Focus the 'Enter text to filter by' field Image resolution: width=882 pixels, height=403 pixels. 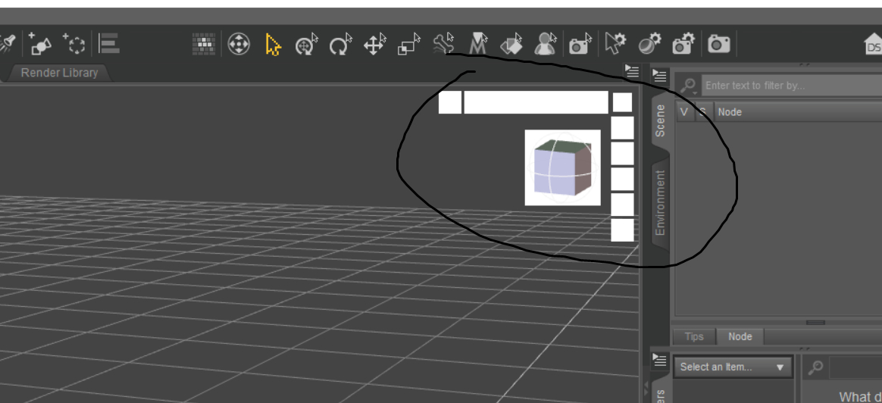[x=791, y=86]
